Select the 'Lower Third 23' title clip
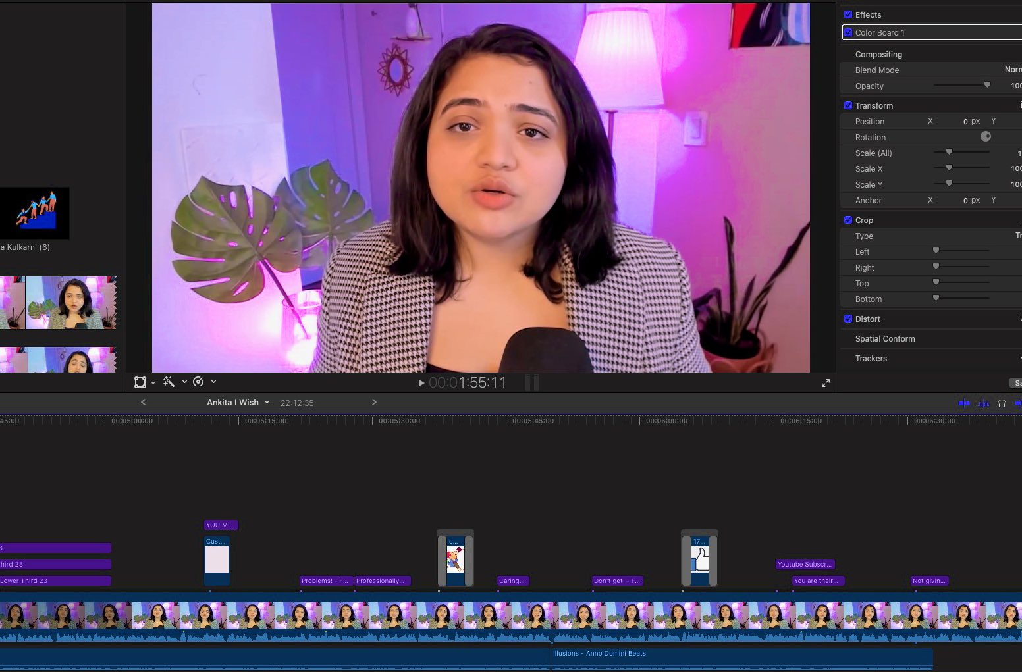The width and height of the screenshot is (1022, 672). pyautogui.click(x=55, y=581)
